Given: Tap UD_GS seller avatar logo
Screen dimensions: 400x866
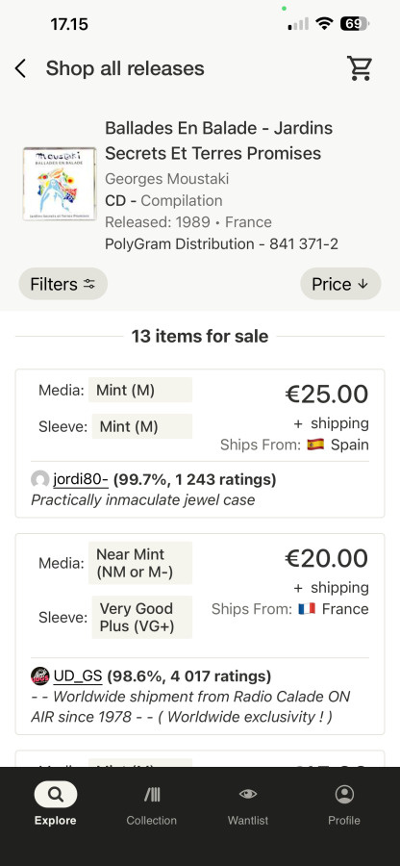Looking at the screenshot, I should [40, 675].
